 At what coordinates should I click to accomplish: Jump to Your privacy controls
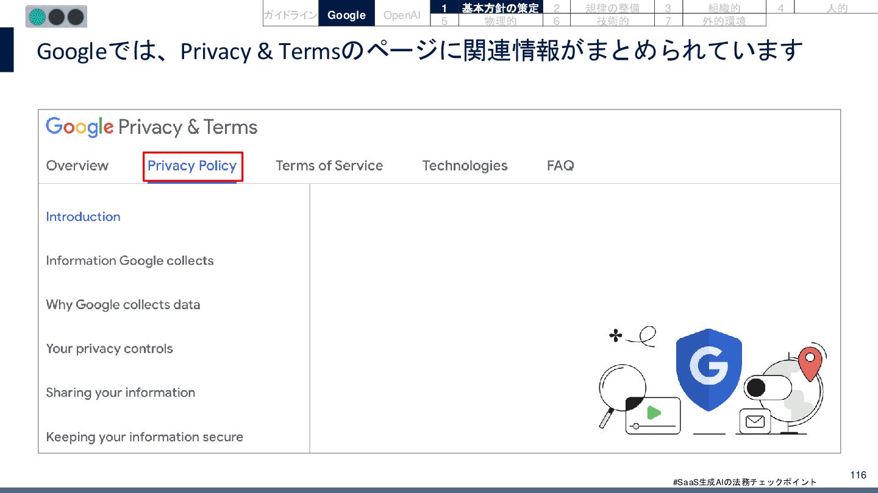coord(110,349)
